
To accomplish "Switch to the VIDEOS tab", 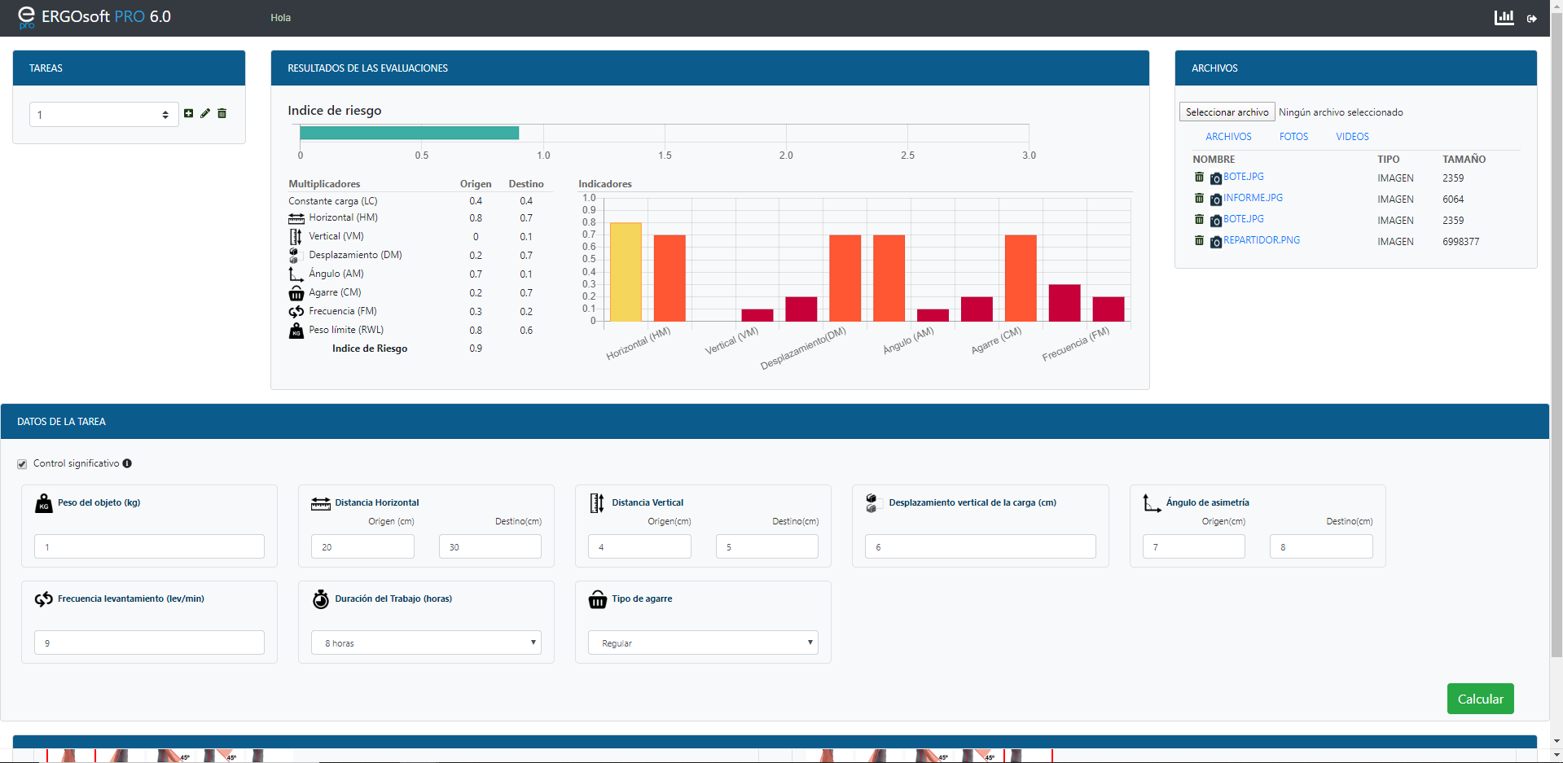I will click(x=1352, y=137).
